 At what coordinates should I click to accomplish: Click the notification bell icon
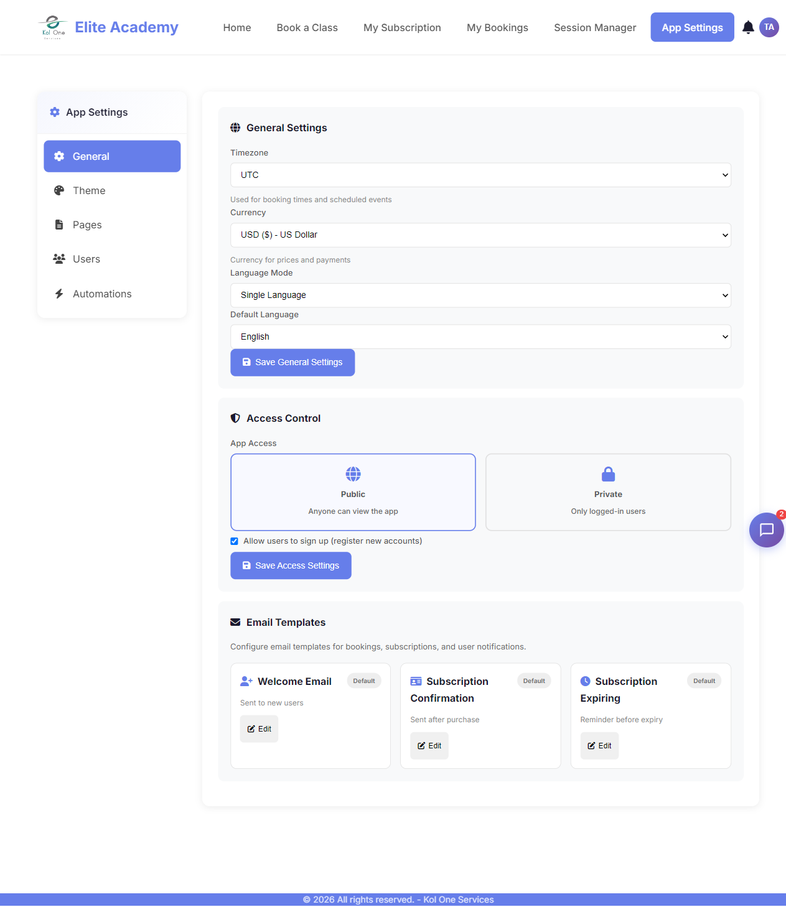[748, 27]
